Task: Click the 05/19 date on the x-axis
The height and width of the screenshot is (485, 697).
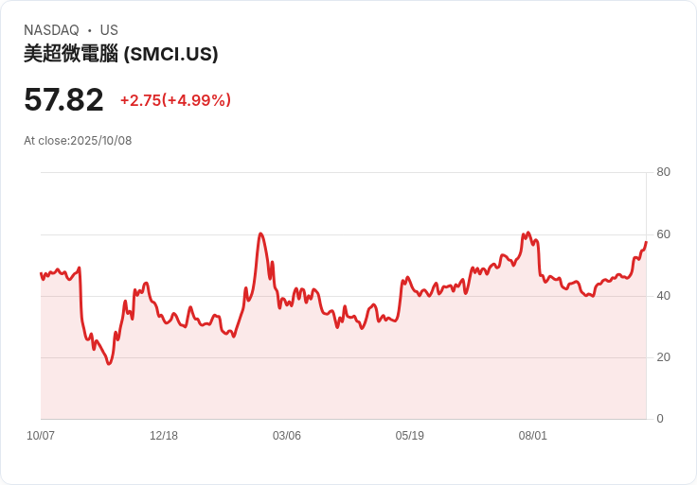Action: [x=410, y=436]
